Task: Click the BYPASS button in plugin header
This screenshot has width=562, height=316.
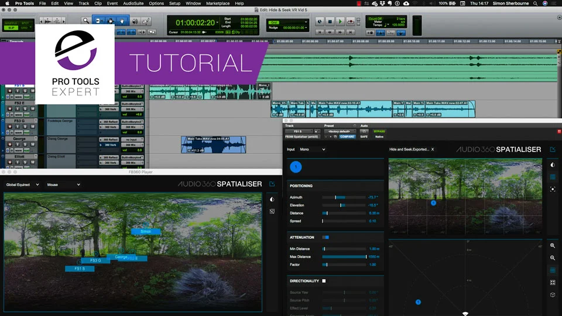Action: pos(379,132)
